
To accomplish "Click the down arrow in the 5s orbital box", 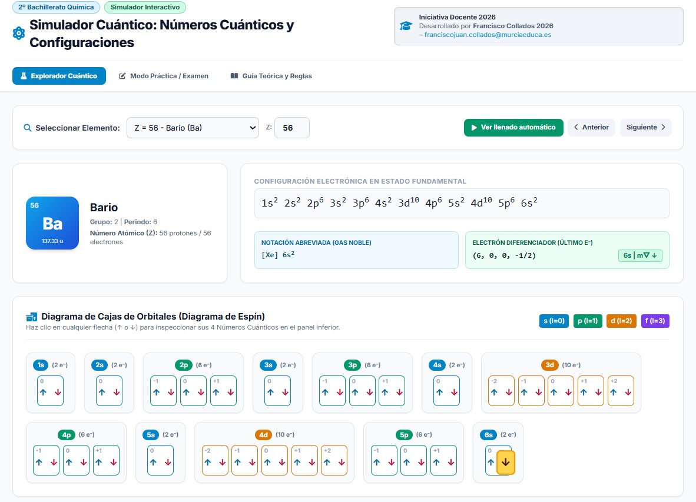I will point(168,461).
